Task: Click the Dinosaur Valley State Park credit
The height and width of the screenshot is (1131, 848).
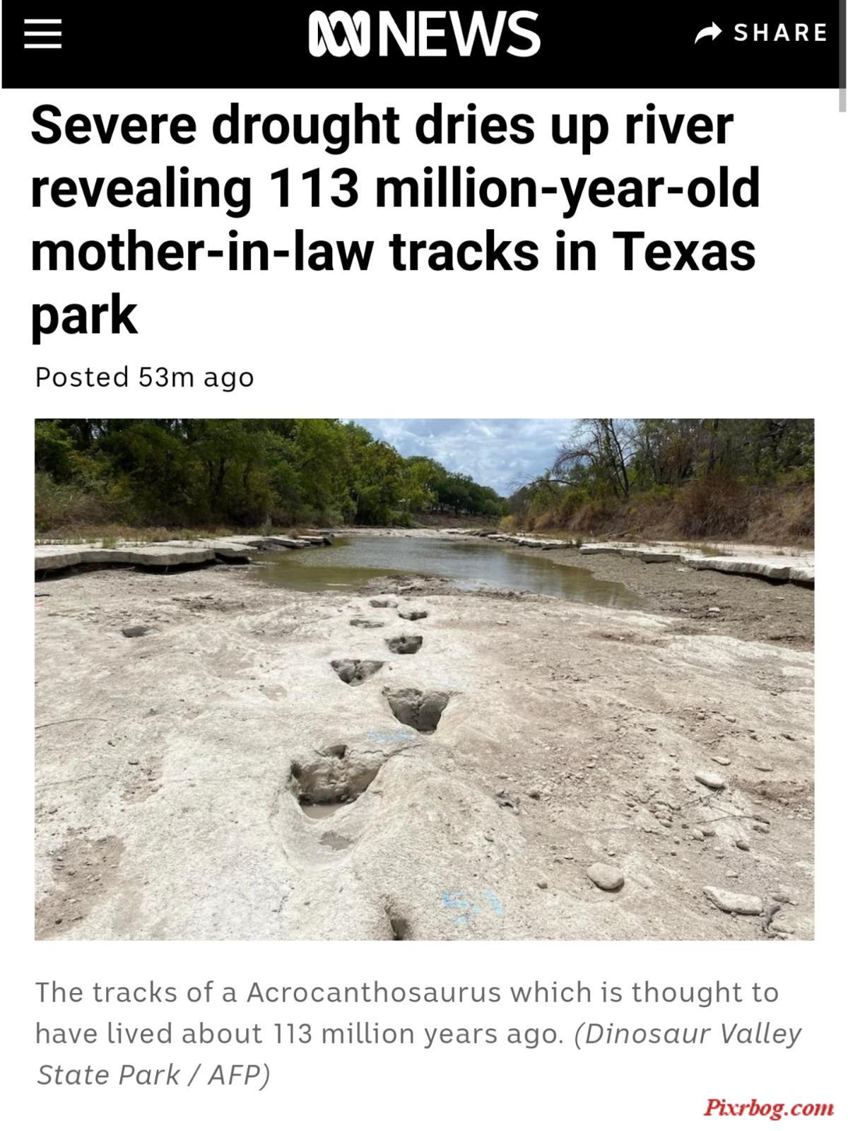Action: tap(418, 1054)
